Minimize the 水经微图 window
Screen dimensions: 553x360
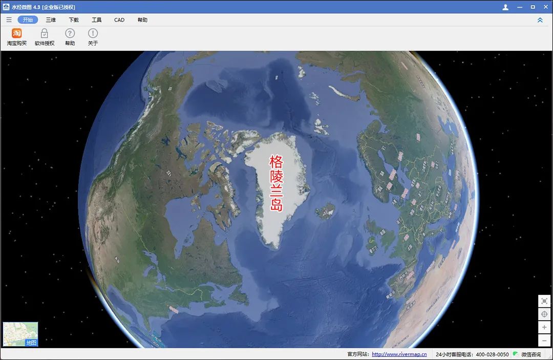tap(520, 7)
